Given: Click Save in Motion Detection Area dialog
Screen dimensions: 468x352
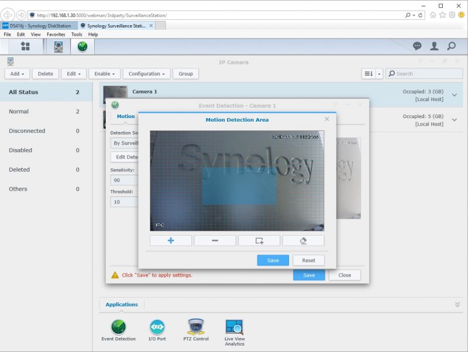Looking at the screenshot, I should click(x=273, y=260).
